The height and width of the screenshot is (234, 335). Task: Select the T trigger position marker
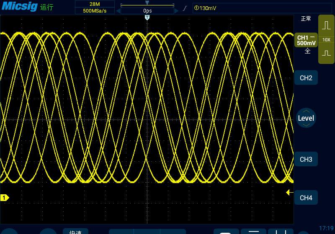pyautogui.click(x=147, y=18)
